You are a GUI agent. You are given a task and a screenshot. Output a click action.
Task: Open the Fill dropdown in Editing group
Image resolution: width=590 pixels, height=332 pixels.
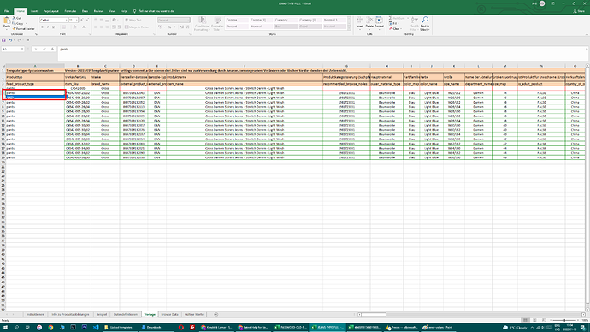click(394, 23)
